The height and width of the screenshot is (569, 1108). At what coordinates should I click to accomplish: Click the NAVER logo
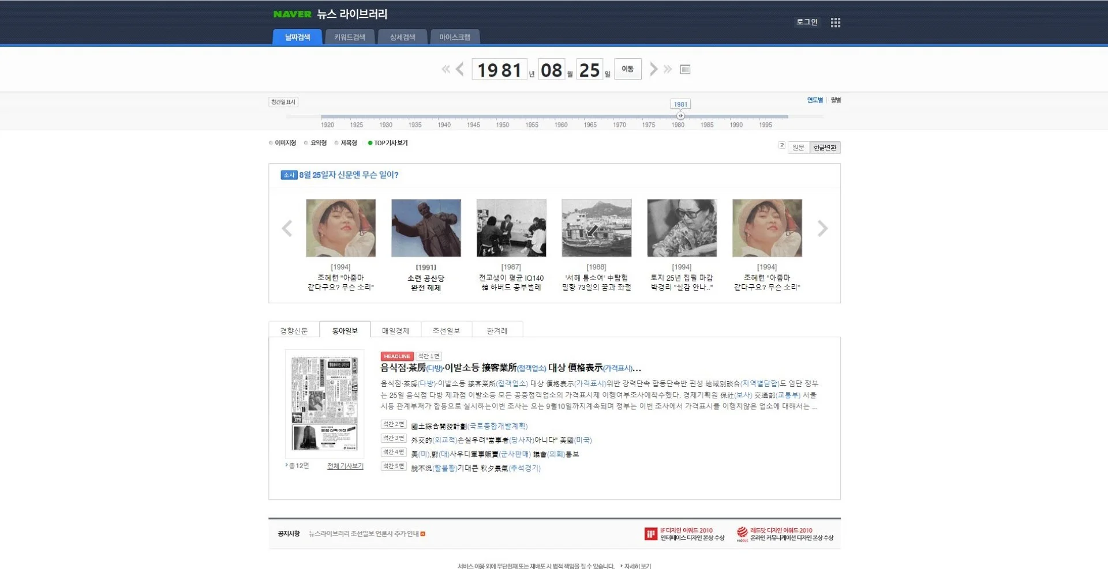click(292, 14)
